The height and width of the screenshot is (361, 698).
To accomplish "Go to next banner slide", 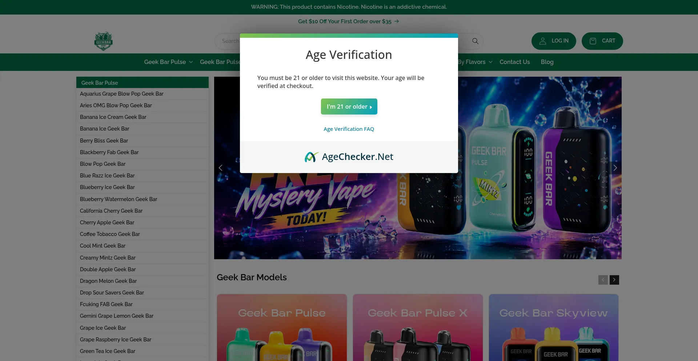I will pyautogui.click(x=615, y=168).
